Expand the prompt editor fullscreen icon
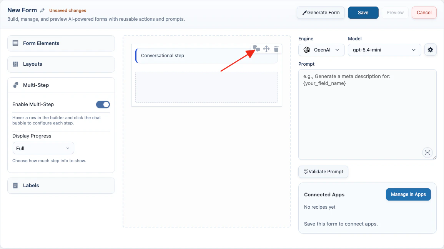 [427, 153]
